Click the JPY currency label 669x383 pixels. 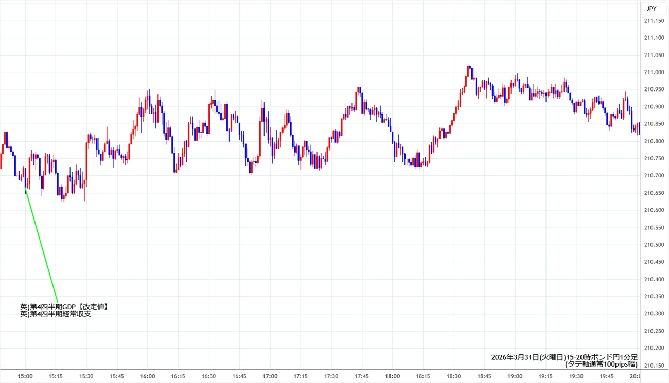tap(651, 8)
